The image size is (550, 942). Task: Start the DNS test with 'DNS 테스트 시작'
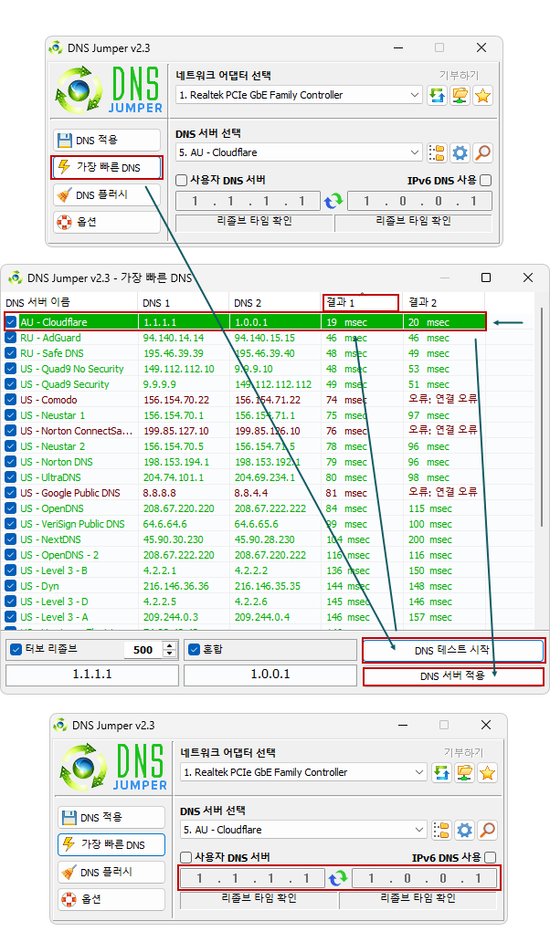point(452,650)
